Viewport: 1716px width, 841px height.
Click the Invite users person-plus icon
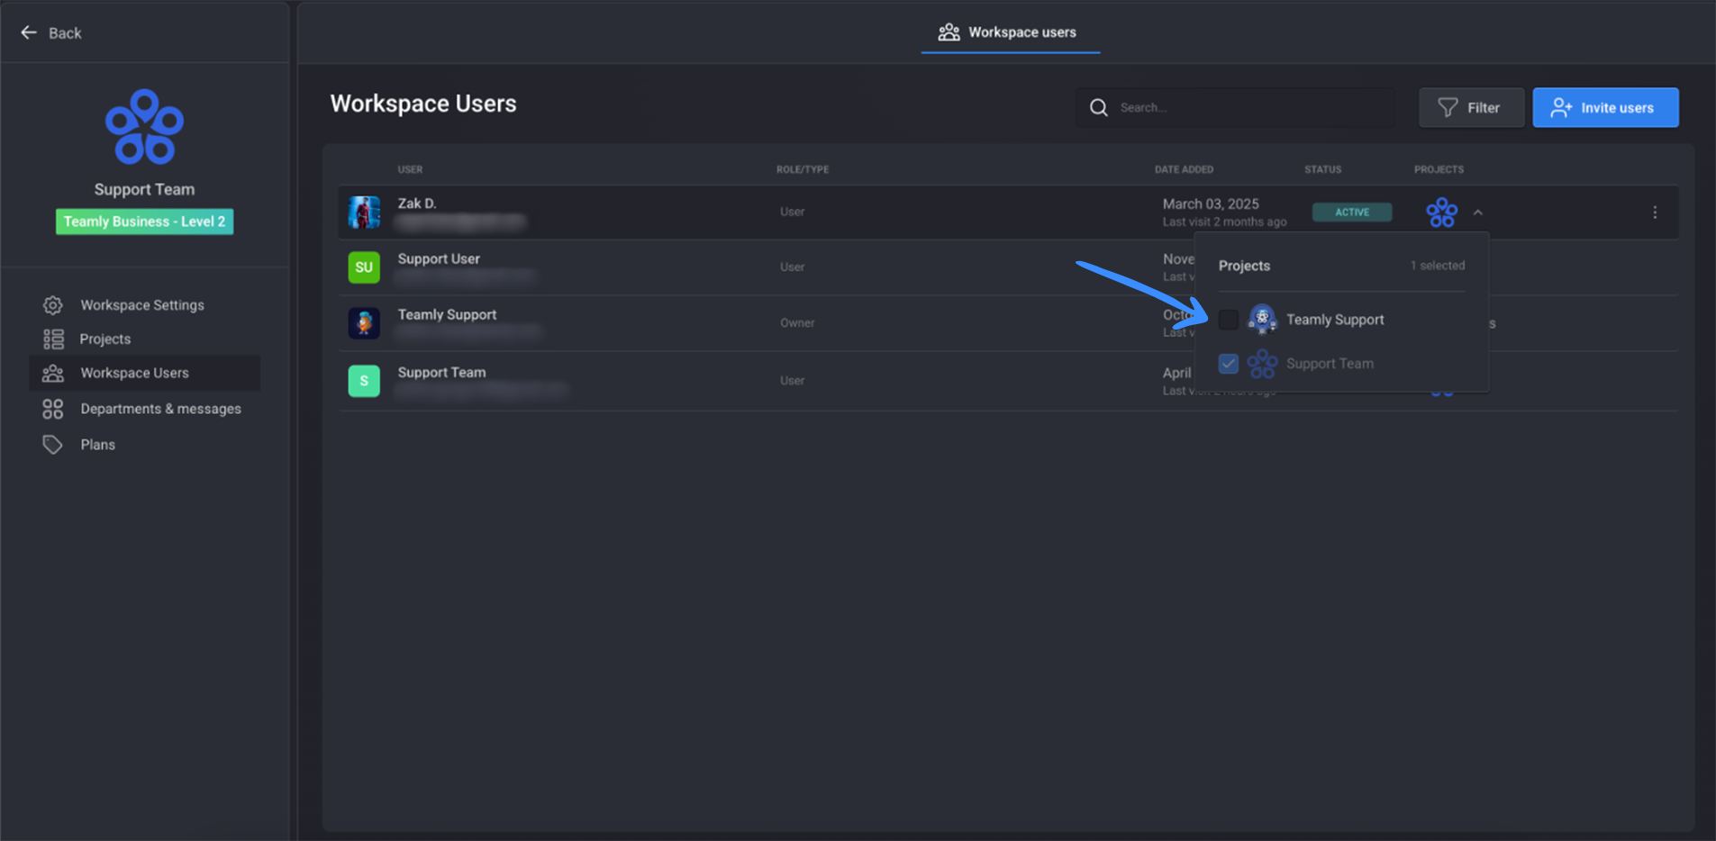[x=1561, y=108]
